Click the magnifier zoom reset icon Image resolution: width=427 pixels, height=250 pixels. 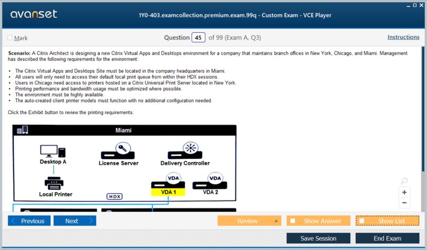click(405, 181)
